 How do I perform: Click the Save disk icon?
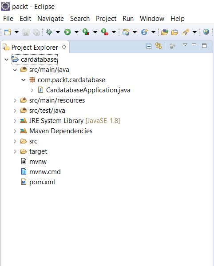(x=26, y=32)
